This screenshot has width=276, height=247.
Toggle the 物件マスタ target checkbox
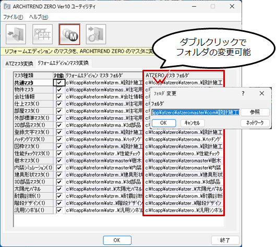[x=59, y=90]
